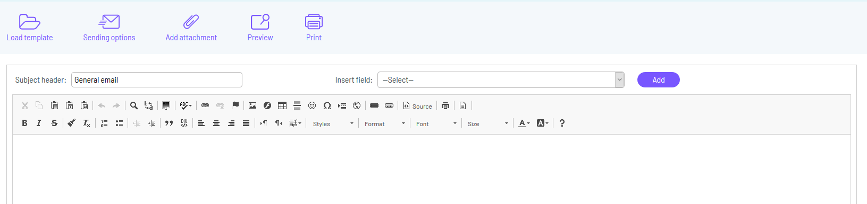Open Sending options
Viewport: 867px width, 204px height.
point(109,28)
